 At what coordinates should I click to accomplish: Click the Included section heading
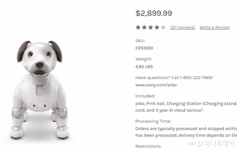(x=145, y=96)
